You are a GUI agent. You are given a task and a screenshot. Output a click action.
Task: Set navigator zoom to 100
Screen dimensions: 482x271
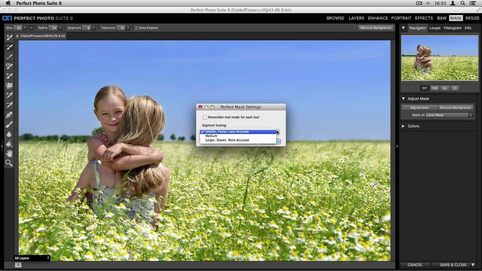(x=435, y=88)
